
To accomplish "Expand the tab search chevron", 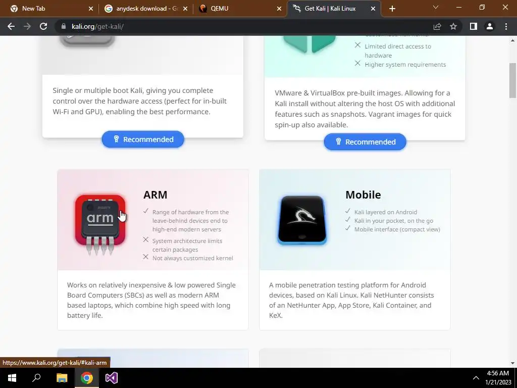I will click(x=436, y=7).
